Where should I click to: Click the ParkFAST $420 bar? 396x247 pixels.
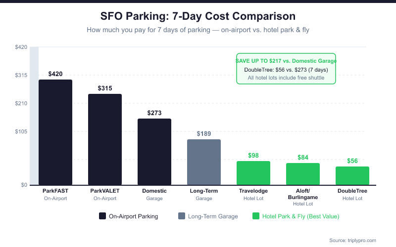click(55, 132)
